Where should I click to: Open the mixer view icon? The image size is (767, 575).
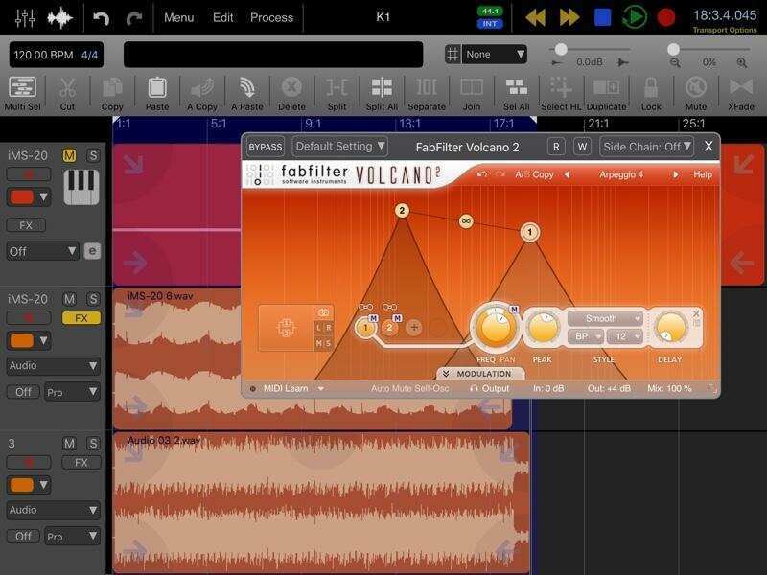(25, 17)
